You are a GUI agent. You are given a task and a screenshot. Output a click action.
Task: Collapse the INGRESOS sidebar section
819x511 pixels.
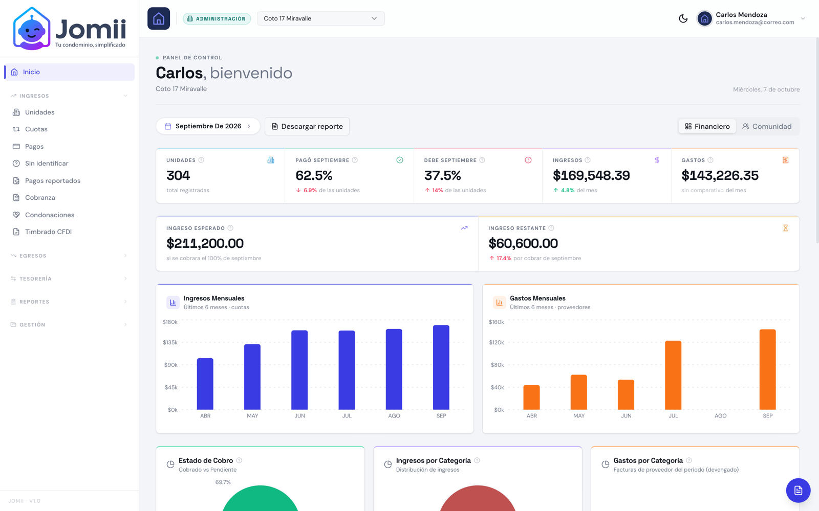click(x=70, y=96)
